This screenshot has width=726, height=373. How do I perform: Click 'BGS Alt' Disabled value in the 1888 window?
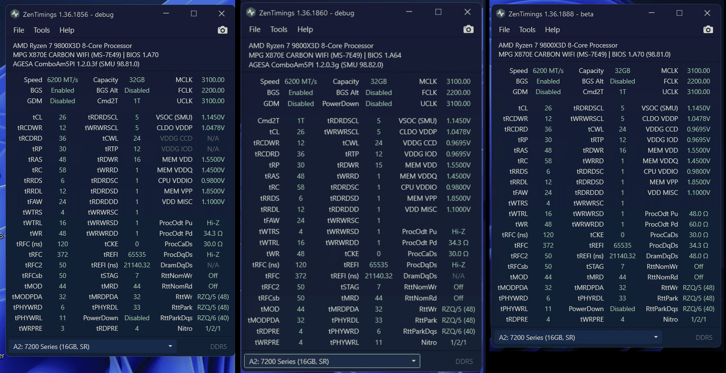[622, 81]
